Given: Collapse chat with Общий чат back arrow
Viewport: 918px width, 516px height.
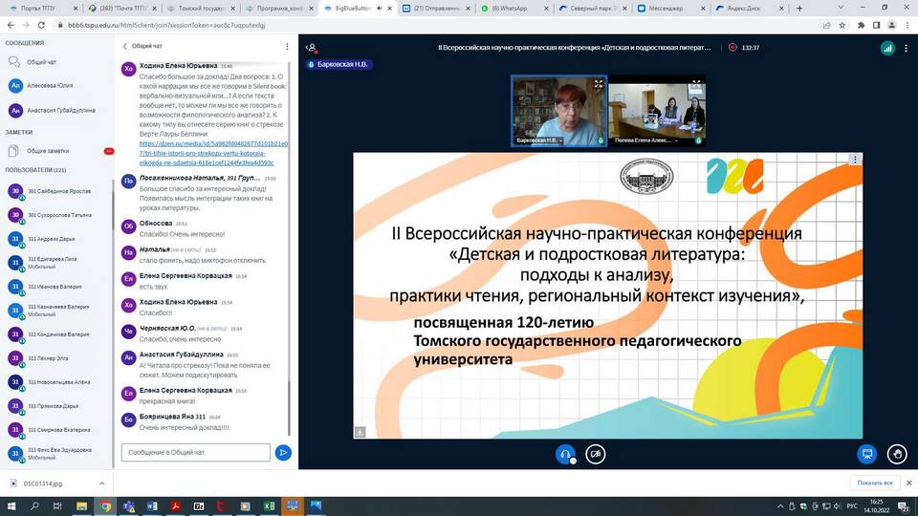Looking at the screenshot, I should pyautogui.click(x=125, y=46).
